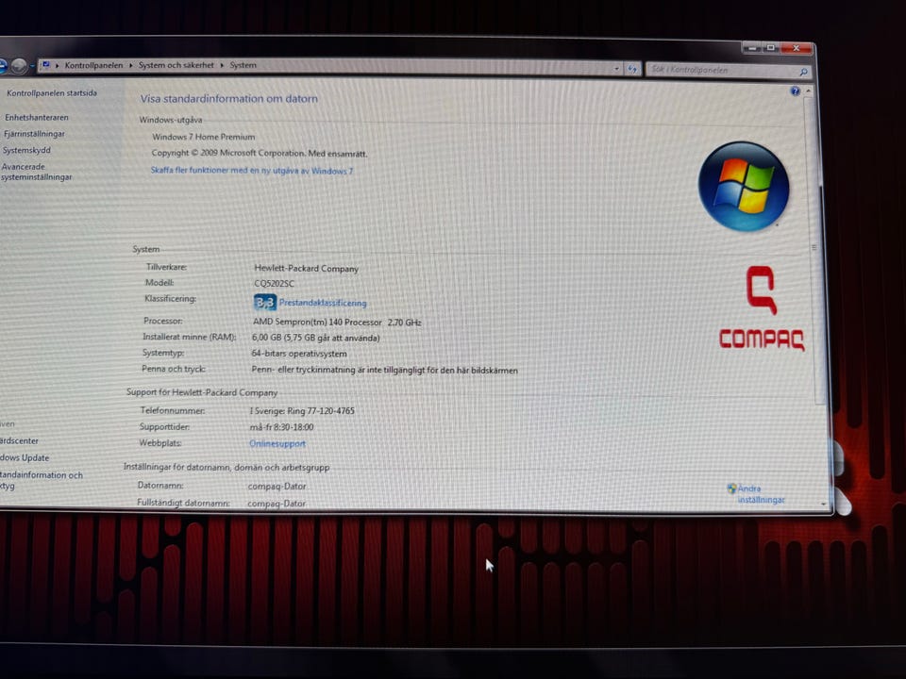
Task: Open Avancerade systeminställningar
Action: pos(37,172)
